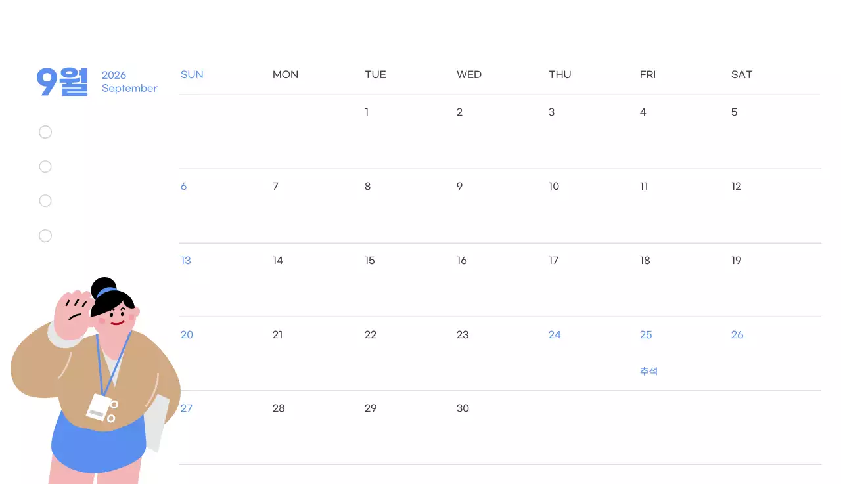Click the 추석 holiday label

(648, 371)
